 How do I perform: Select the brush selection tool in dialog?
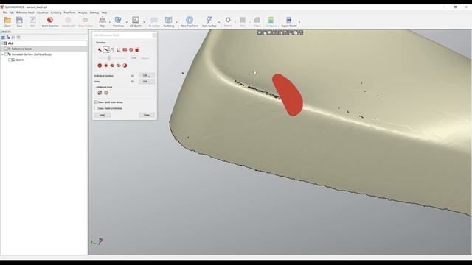coord(106,49)
